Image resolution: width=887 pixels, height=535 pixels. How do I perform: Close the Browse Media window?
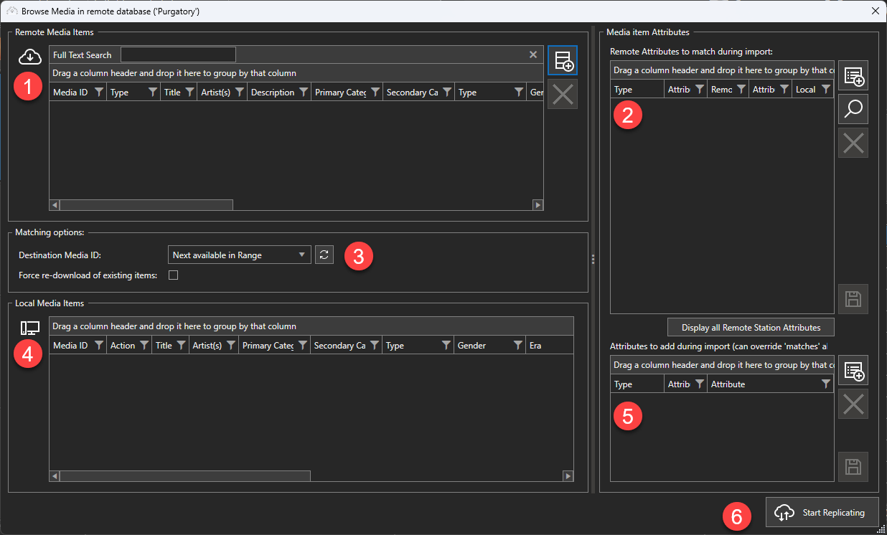click(875, 11)
